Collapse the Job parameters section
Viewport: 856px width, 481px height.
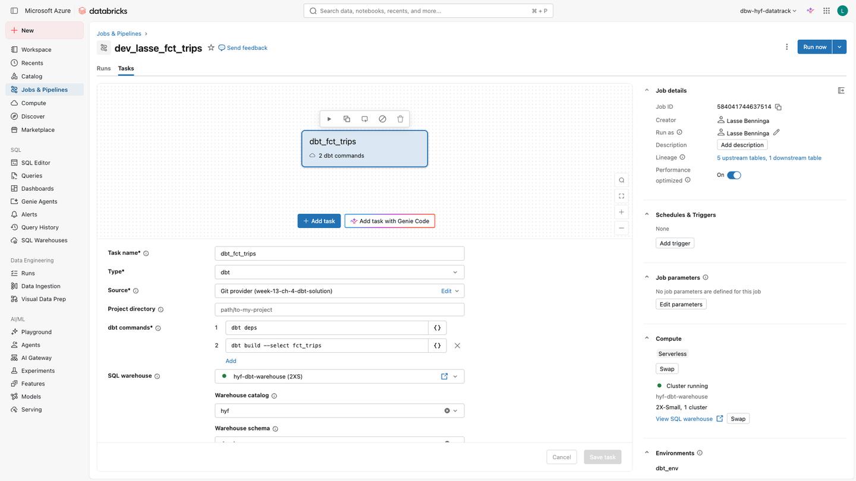647,277
